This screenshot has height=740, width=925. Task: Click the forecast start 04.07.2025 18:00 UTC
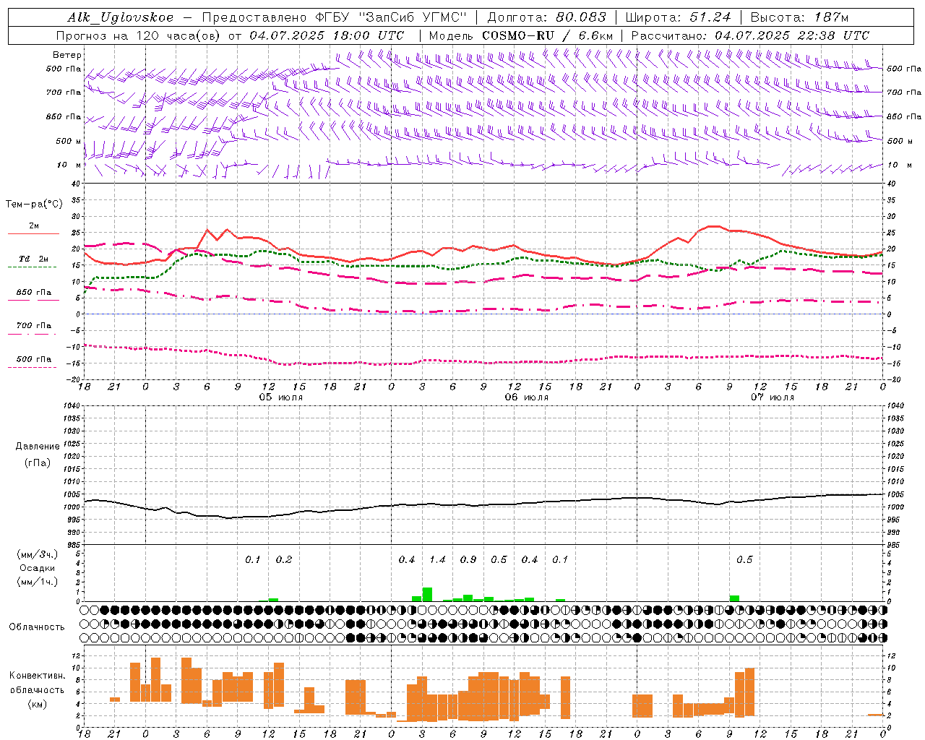(327, 35)
